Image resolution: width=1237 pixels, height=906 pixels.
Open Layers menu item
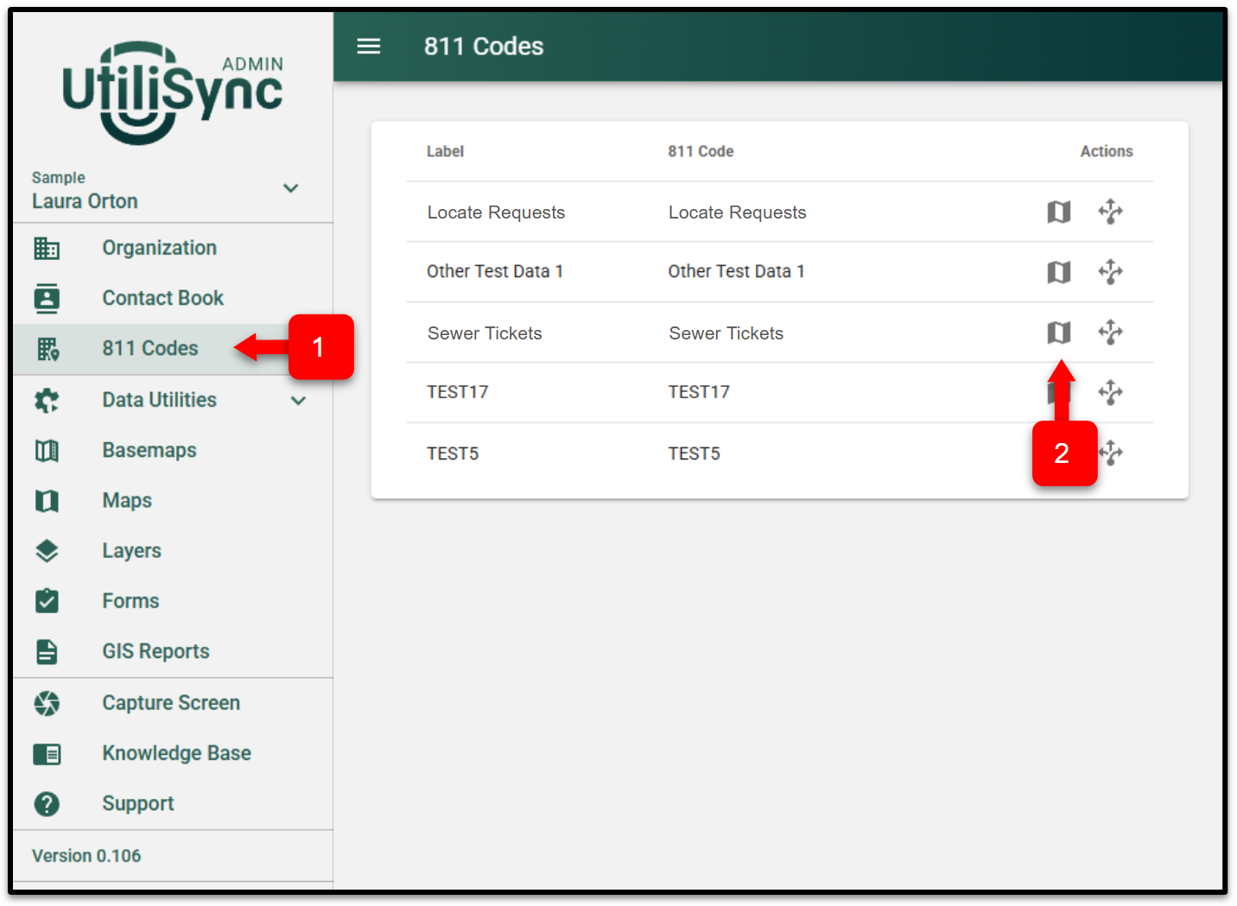(131, 551)
